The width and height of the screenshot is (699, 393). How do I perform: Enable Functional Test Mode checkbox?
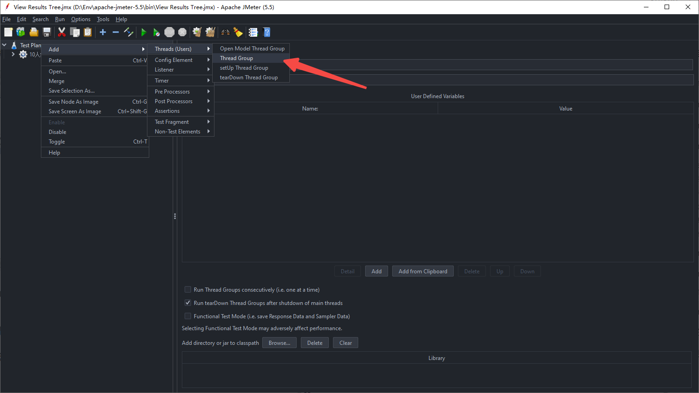188,316
